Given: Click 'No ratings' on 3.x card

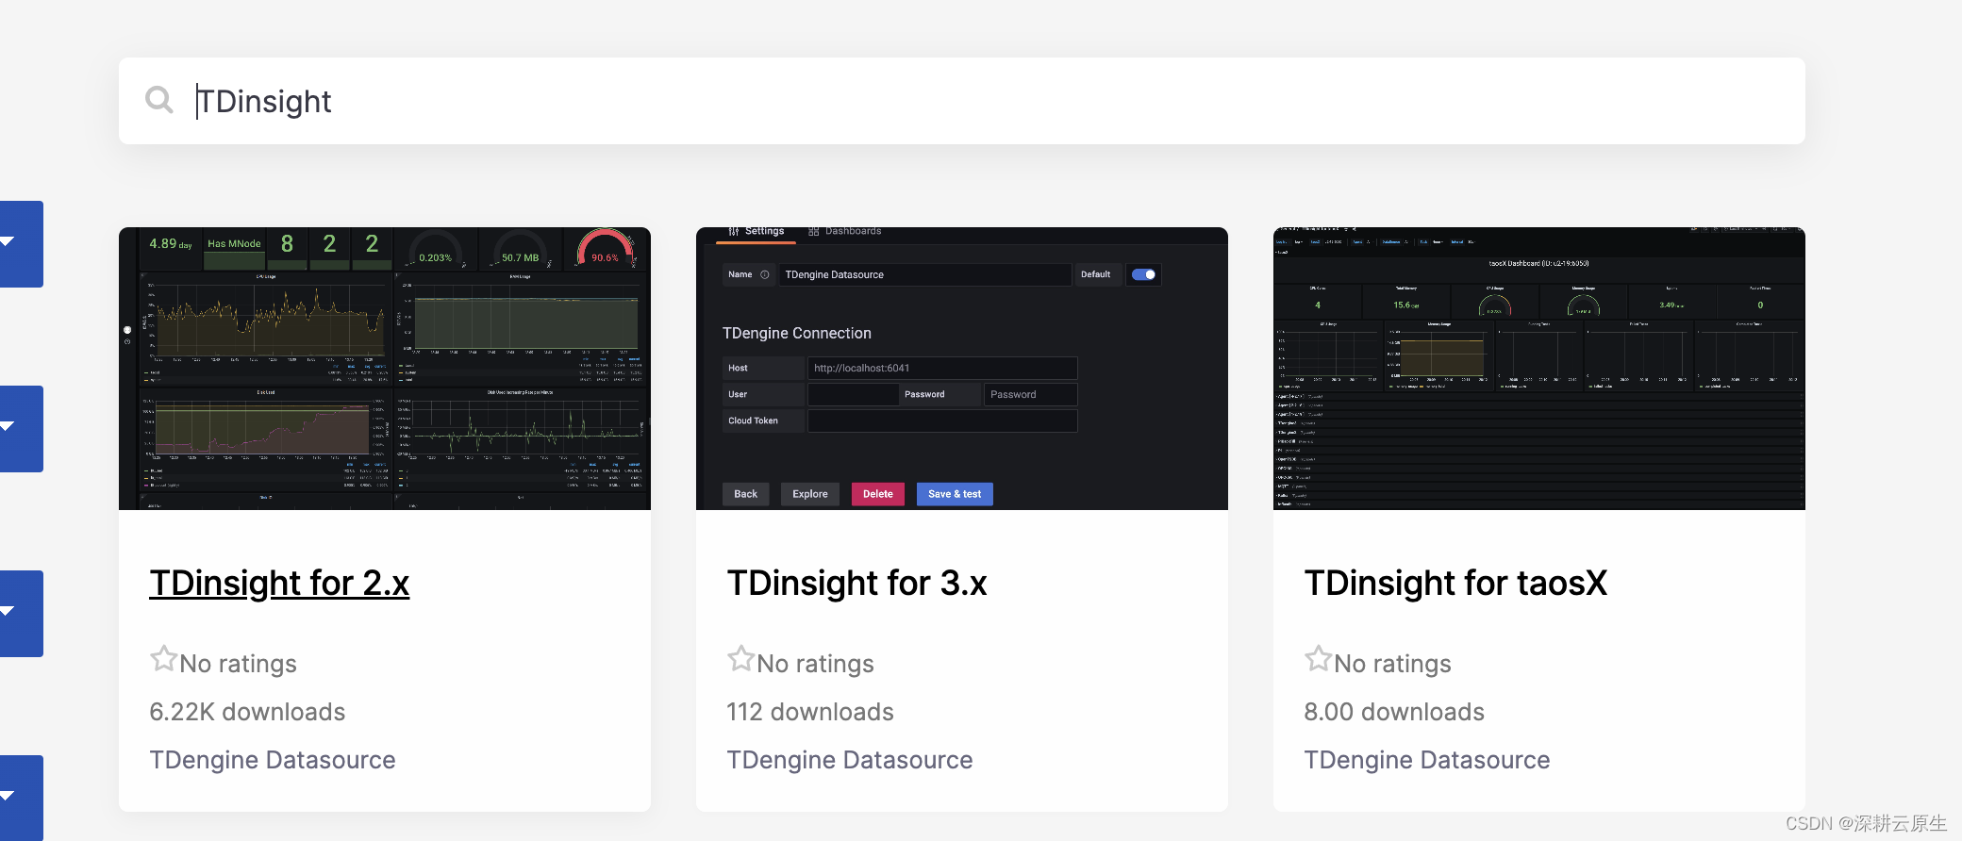Looking at the screenshot, I should (816, 664).
